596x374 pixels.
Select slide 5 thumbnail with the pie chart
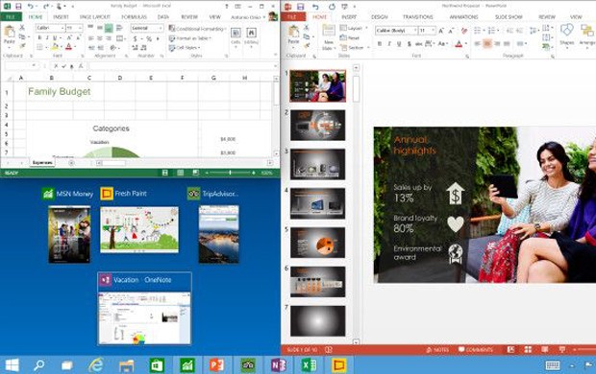[x=318, y=243]
